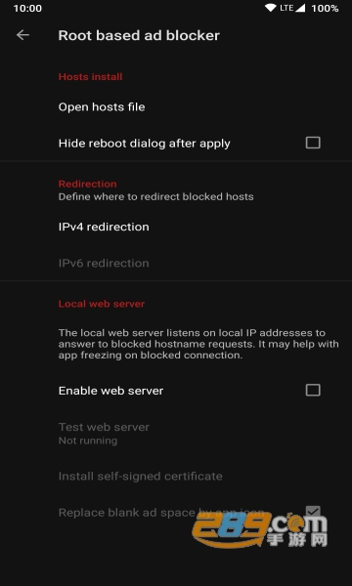
Task: Tap the Wi-Fi status icon
Action: click(x=271, y=8)
